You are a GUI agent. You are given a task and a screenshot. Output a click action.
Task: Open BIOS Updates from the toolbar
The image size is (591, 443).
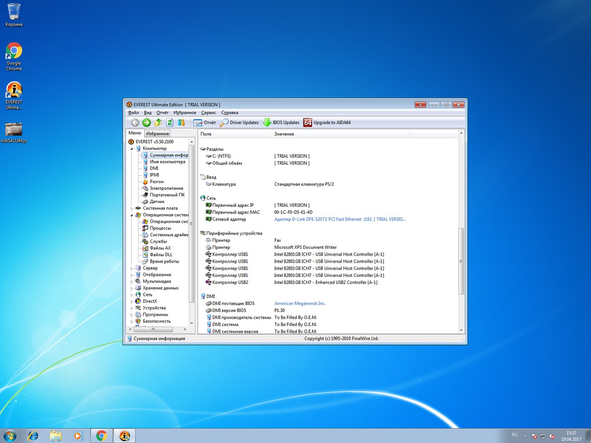pyautogui.click(x=281, y=122)
